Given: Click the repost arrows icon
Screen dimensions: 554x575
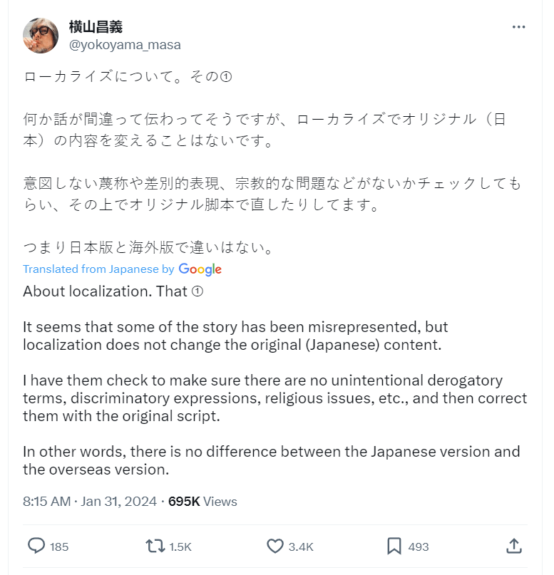Looking at the screenshot, I should coord(154,546).
